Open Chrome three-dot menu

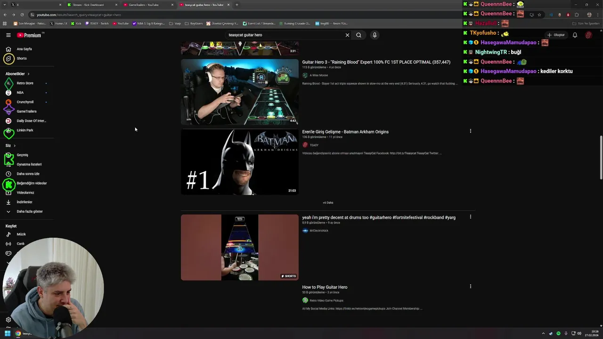(x=598, y=15)
